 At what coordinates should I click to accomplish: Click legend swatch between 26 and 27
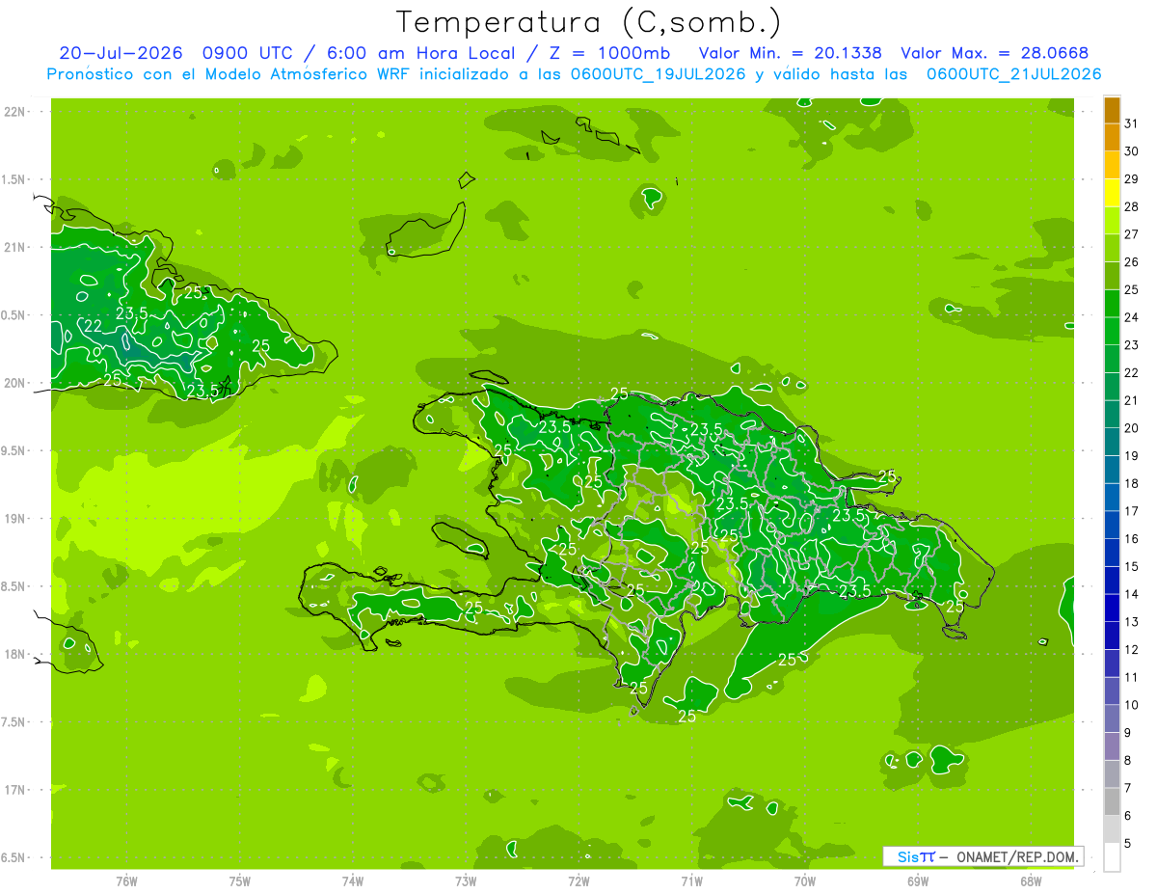(1112, 249)
